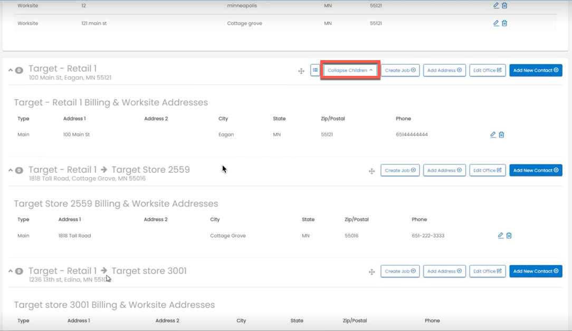Select the phone number 651-222-3333
The image size is (572, 331).
point(428,236)
